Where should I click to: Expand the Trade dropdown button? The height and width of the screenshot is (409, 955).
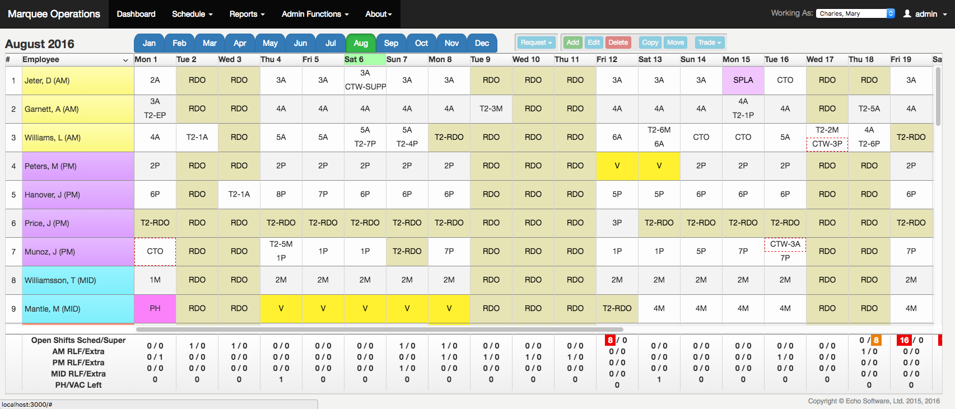tap(709, 43)
